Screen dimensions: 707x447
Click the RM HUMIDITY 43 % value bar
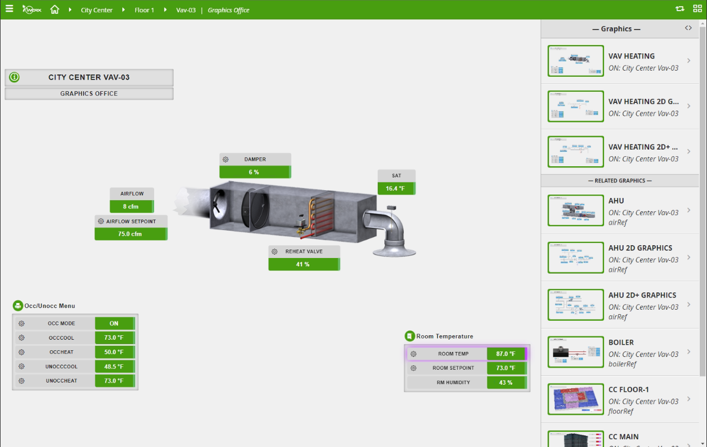click(x=506, y=383)
